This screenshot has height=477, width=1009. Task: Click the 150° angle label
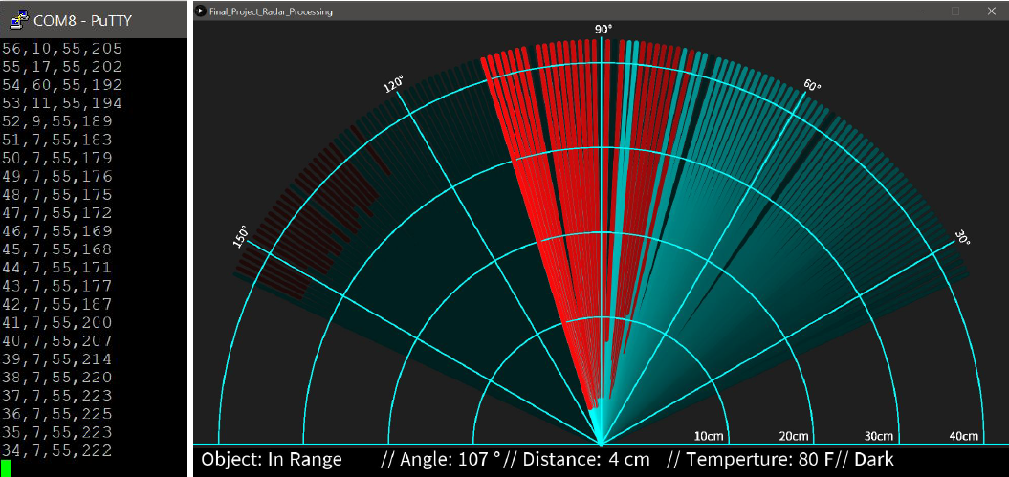pyautogui.click(x=240, y=235)
